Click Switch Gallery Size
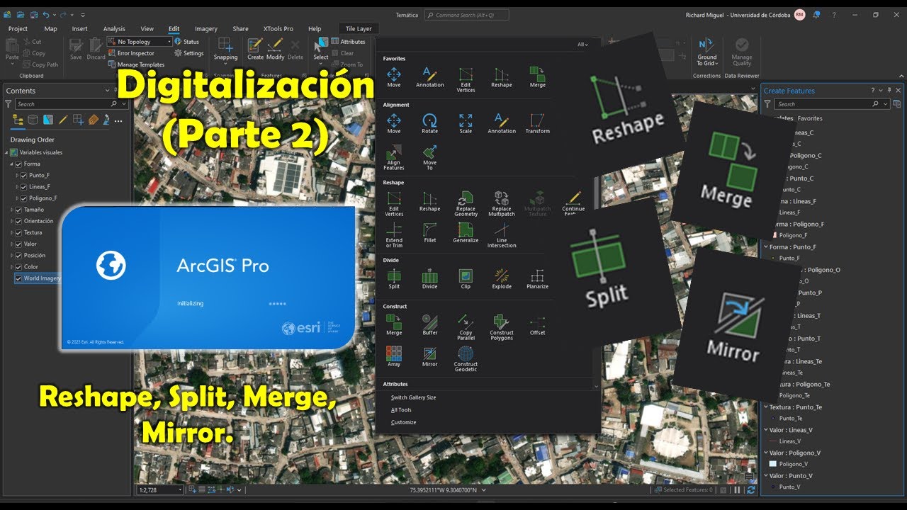 [x=413, y=397]
